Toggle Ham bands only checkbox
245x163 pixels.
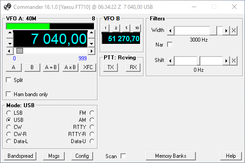point(8,94)
